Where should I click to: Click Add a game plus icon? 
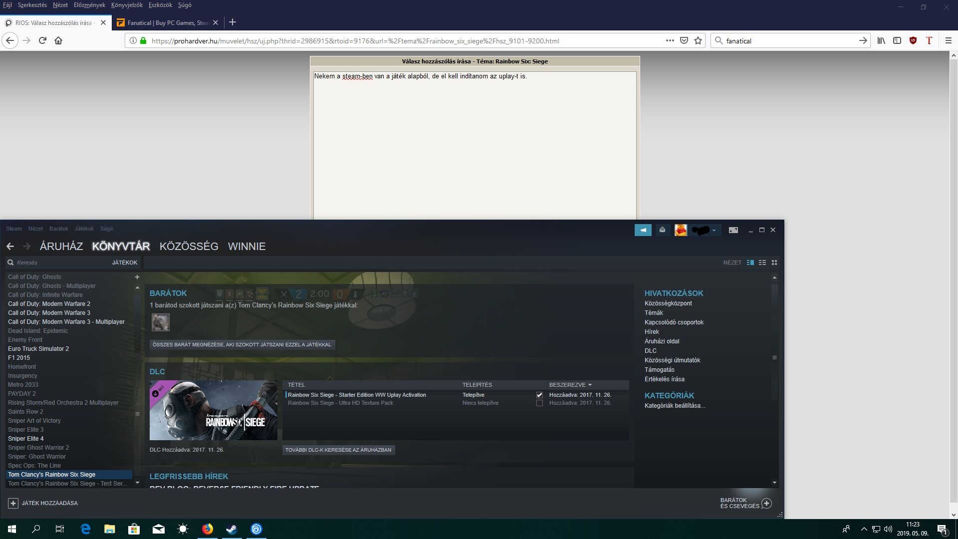(x=13, y=503)
